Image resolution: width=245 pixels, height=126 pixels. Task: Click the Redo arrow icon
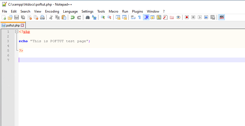[79, 17]
